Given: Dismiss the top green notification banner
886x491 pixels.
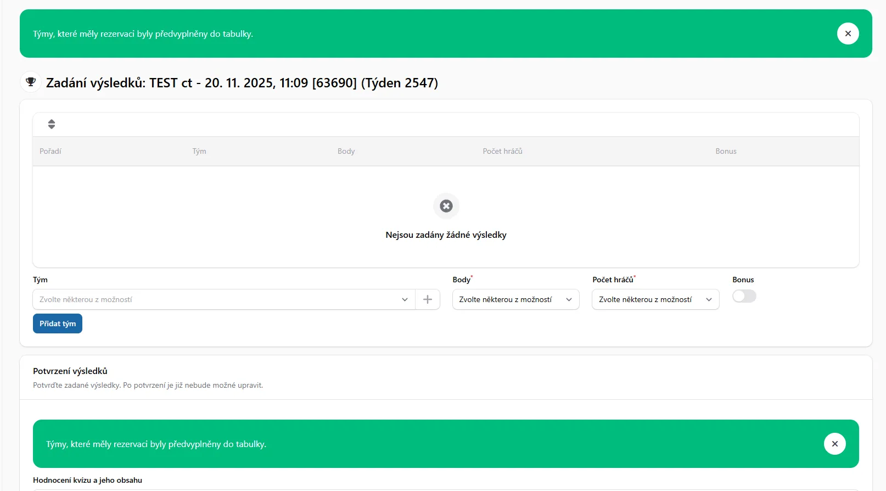Looking at the screenshot, I should click(848, 34).
